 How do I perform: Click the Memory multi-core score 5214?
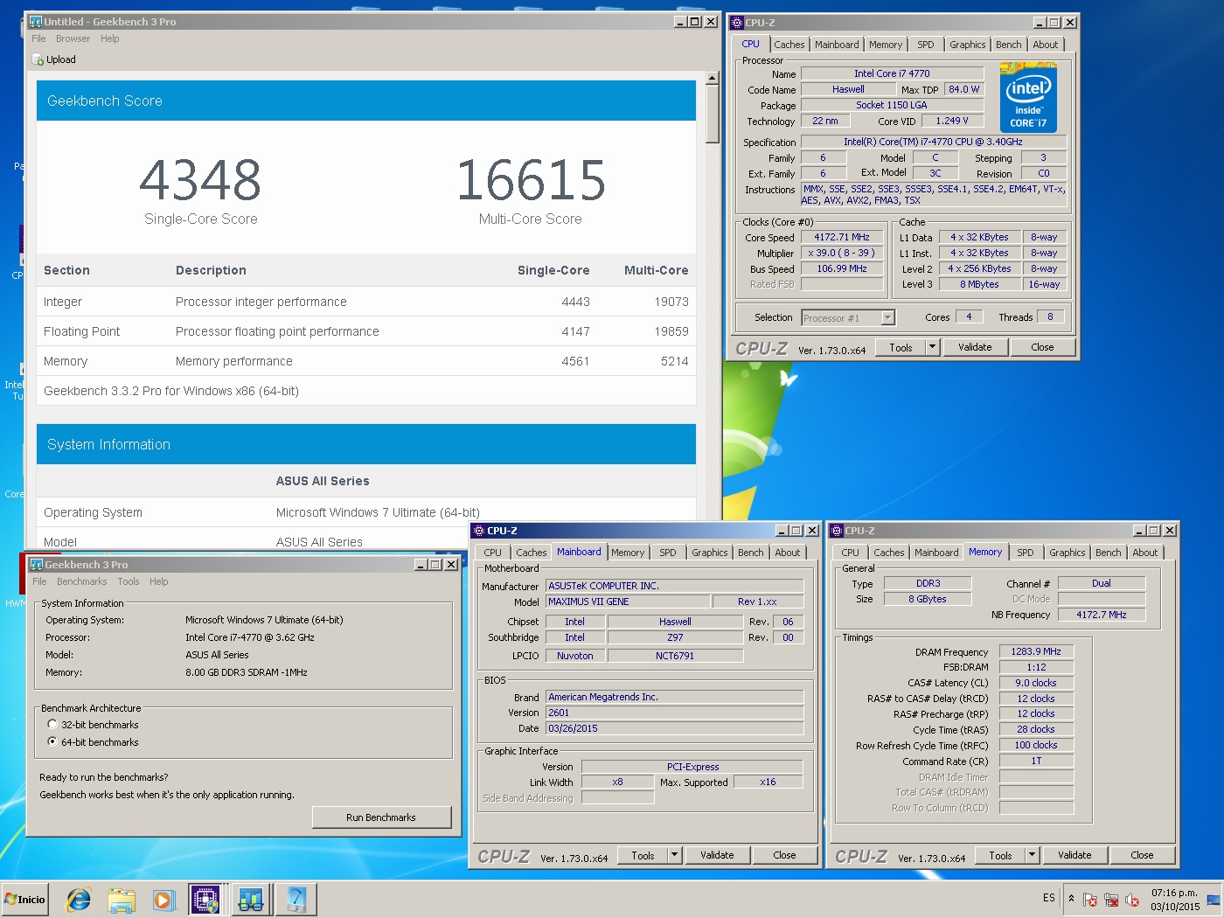(674, 361)
